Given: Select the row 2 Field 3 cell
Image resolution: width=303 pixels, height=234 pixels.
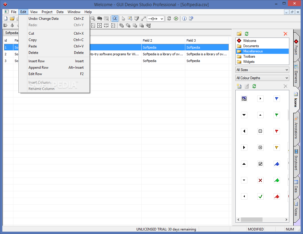Looking at the screenshot, I should click(x=207, y=54).
